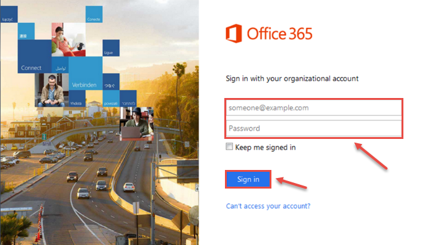The image size is (435, 245).
Task: Click the Arabic text tile
Action: (x=60, y=65)
